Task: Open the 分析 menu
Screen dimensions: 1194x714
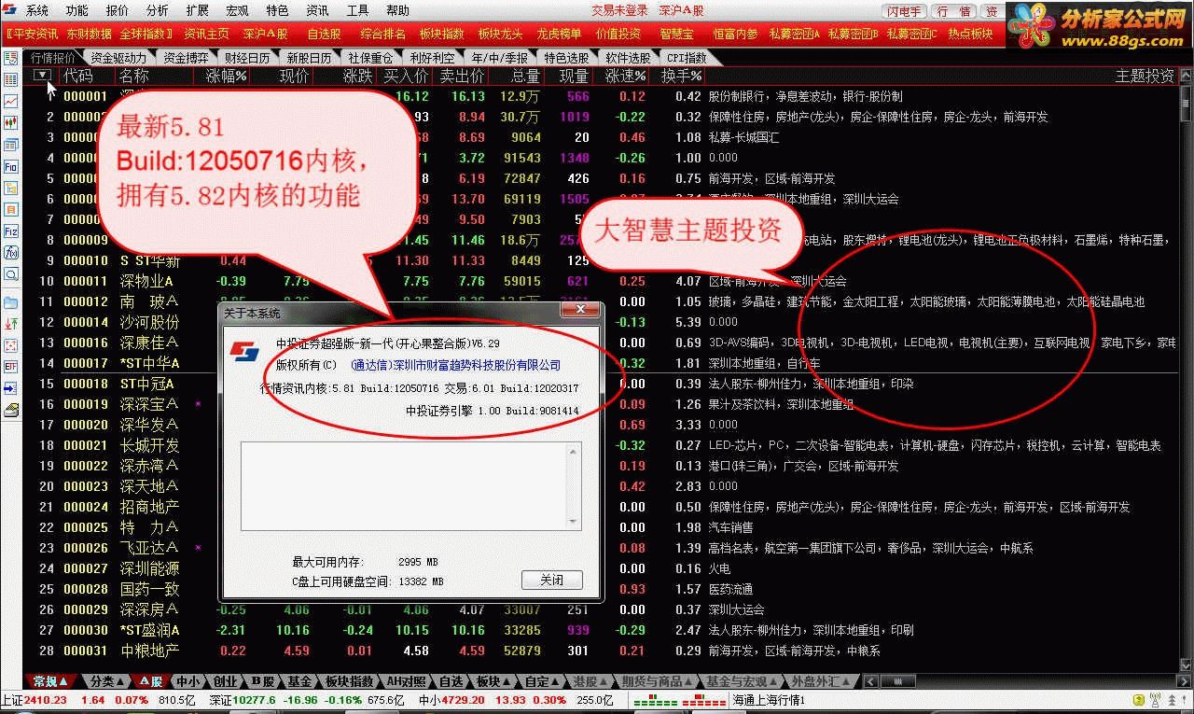Action: pos(157,11)
